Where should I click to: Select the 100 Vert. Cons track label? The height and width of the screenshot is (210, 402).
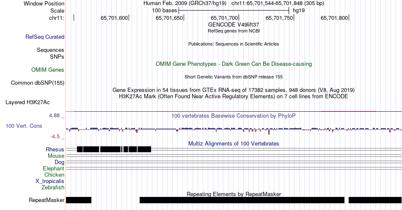pos(24,126)
